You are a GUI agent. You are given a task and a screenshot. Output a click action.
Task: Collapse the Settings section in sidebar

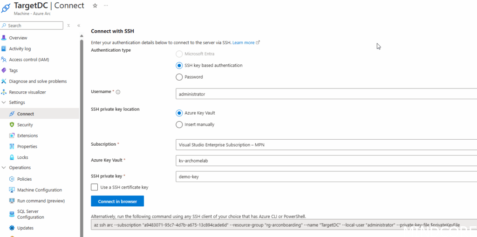tap(4, 102)
